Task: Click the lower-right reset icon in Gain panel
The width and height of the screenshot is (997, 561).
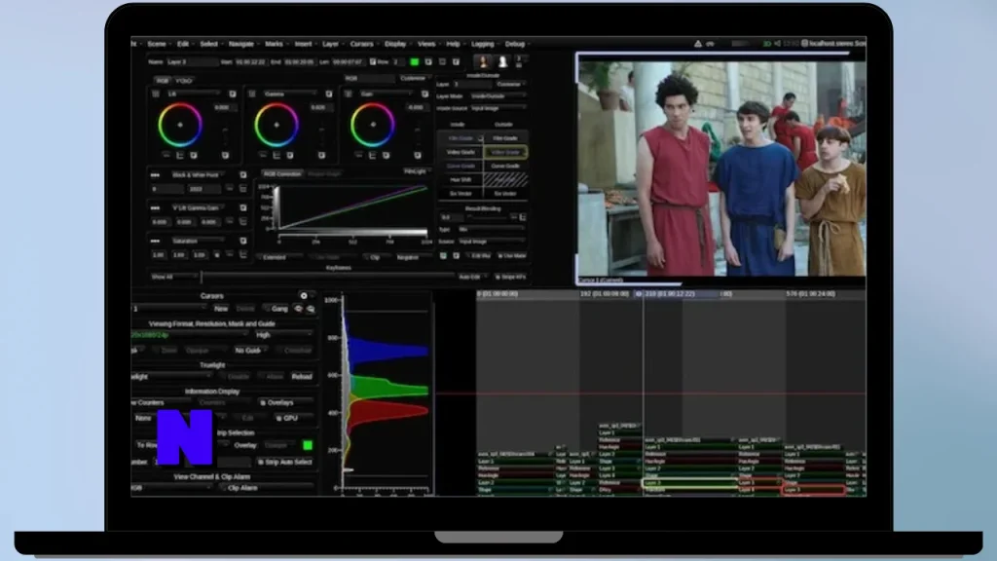Action: coord(418,155)
